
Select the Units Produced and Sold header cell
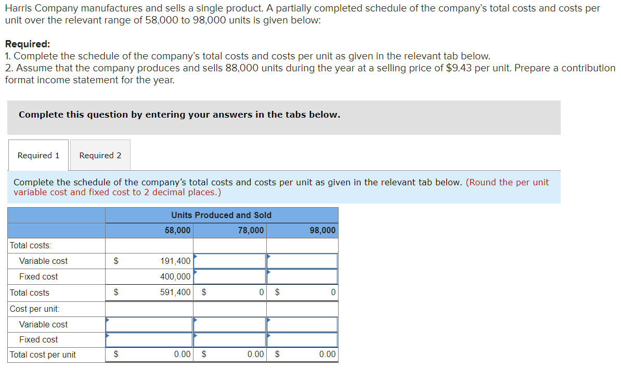222,215
